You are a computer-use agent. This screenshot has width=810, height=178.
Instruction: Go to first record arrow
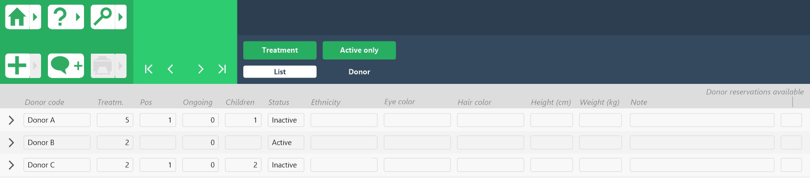(149, 69)
